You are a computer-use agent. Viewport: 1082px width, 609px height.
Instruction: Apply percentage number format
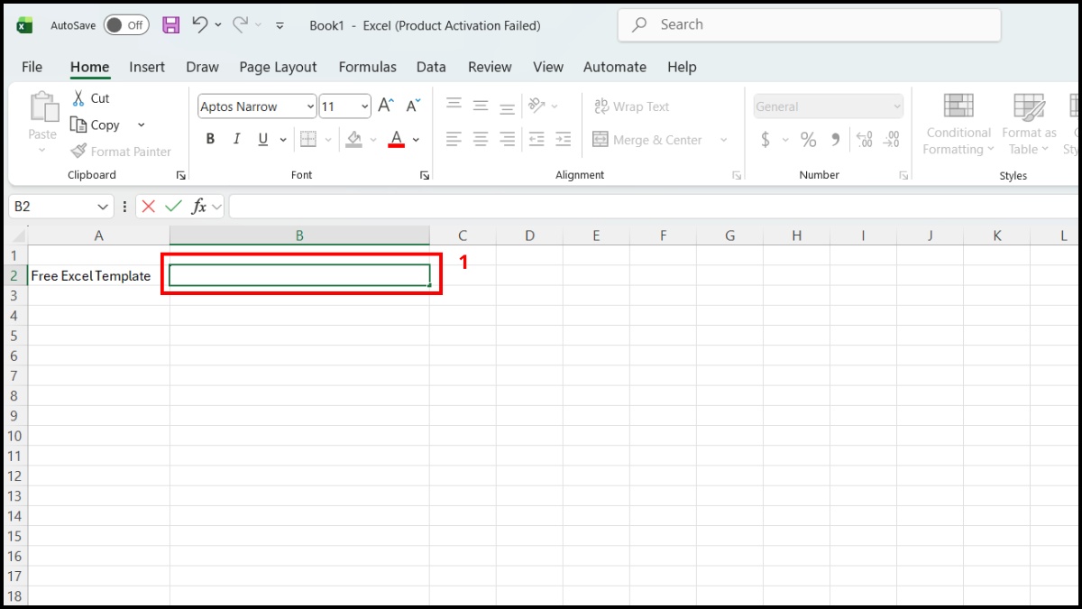coord(808,139)
